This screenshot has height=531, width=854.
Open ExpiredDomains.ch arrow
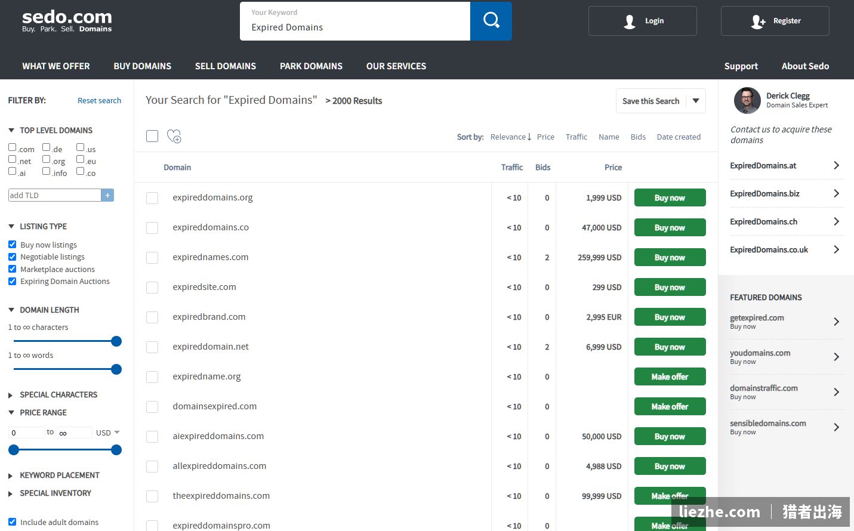click(836, 221)
